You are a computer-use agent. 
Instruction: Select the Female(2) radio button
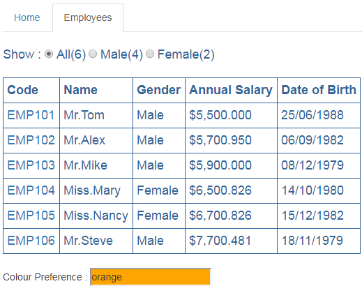click(x=150, y=54)
